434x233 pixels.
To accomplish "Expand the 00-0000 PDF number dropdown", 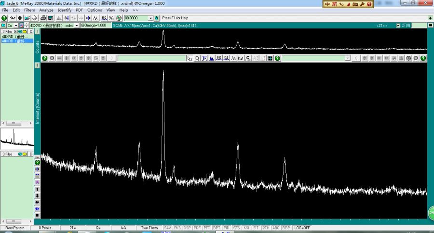I will point(150,18).
